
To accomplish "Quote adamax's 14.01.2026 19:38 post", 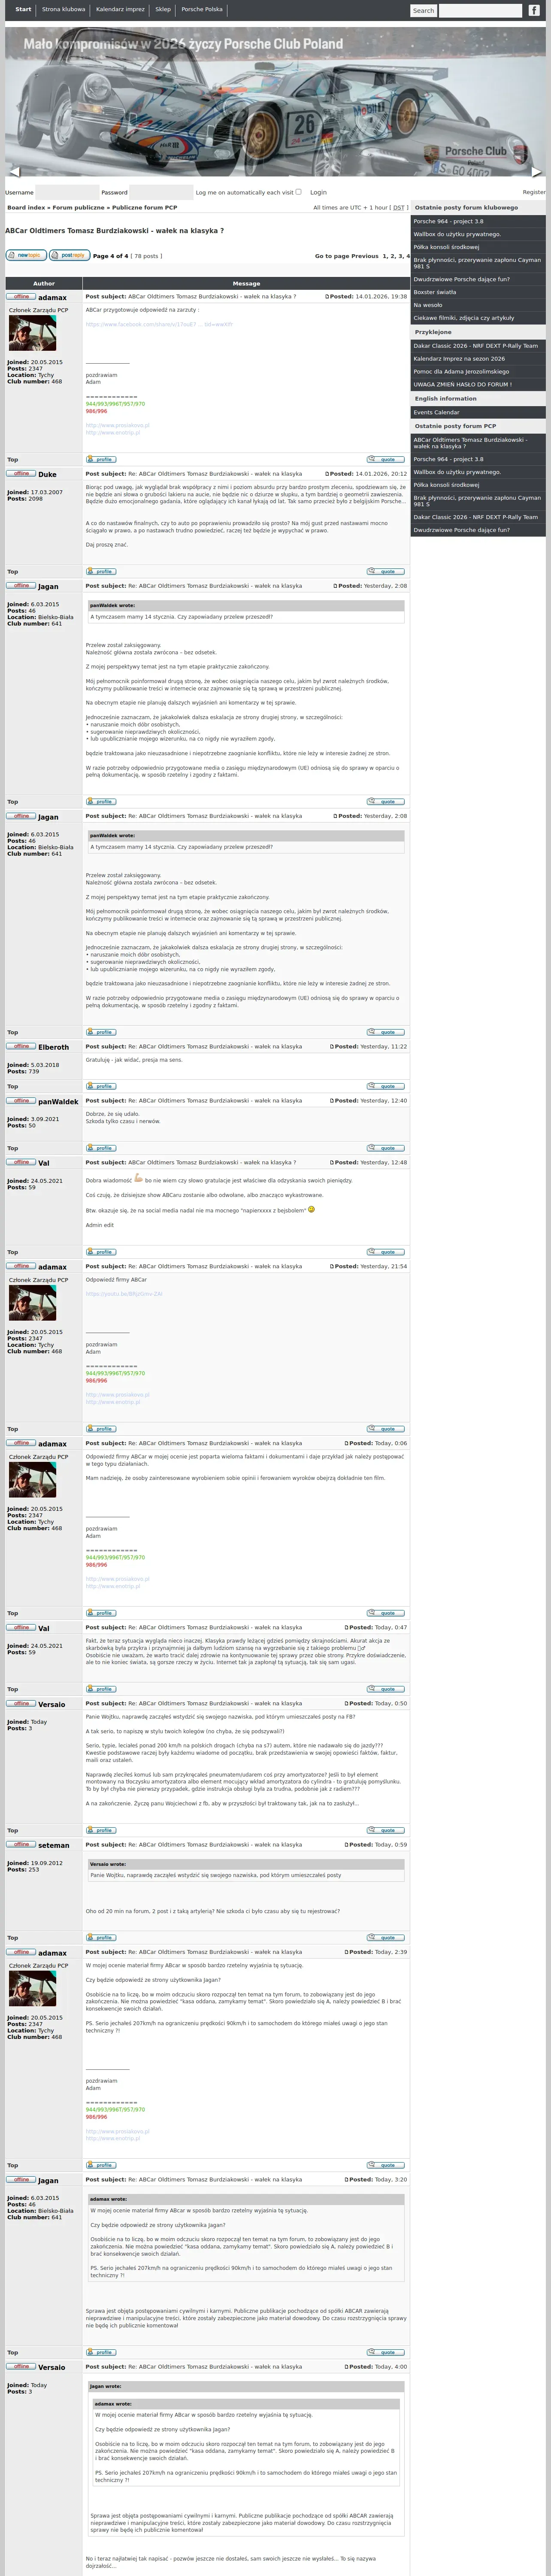I will (x=386, y=459).
